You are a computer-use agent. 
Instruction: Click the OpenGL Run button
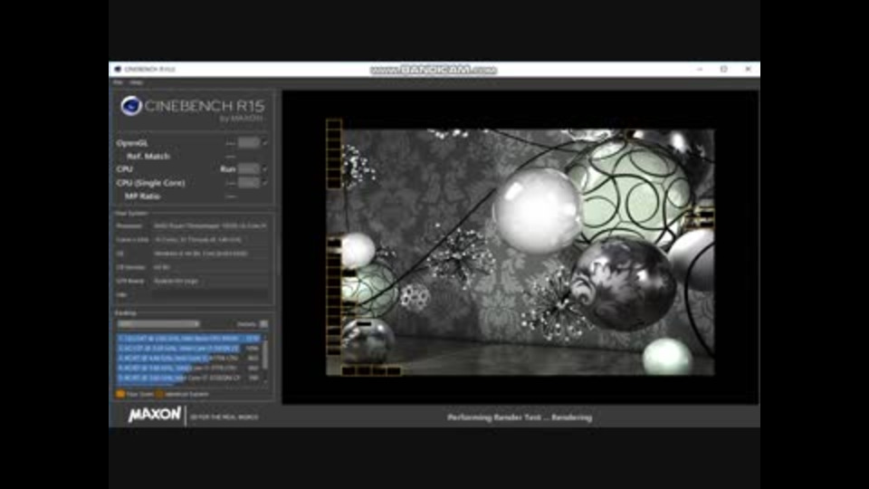point(248,143)
